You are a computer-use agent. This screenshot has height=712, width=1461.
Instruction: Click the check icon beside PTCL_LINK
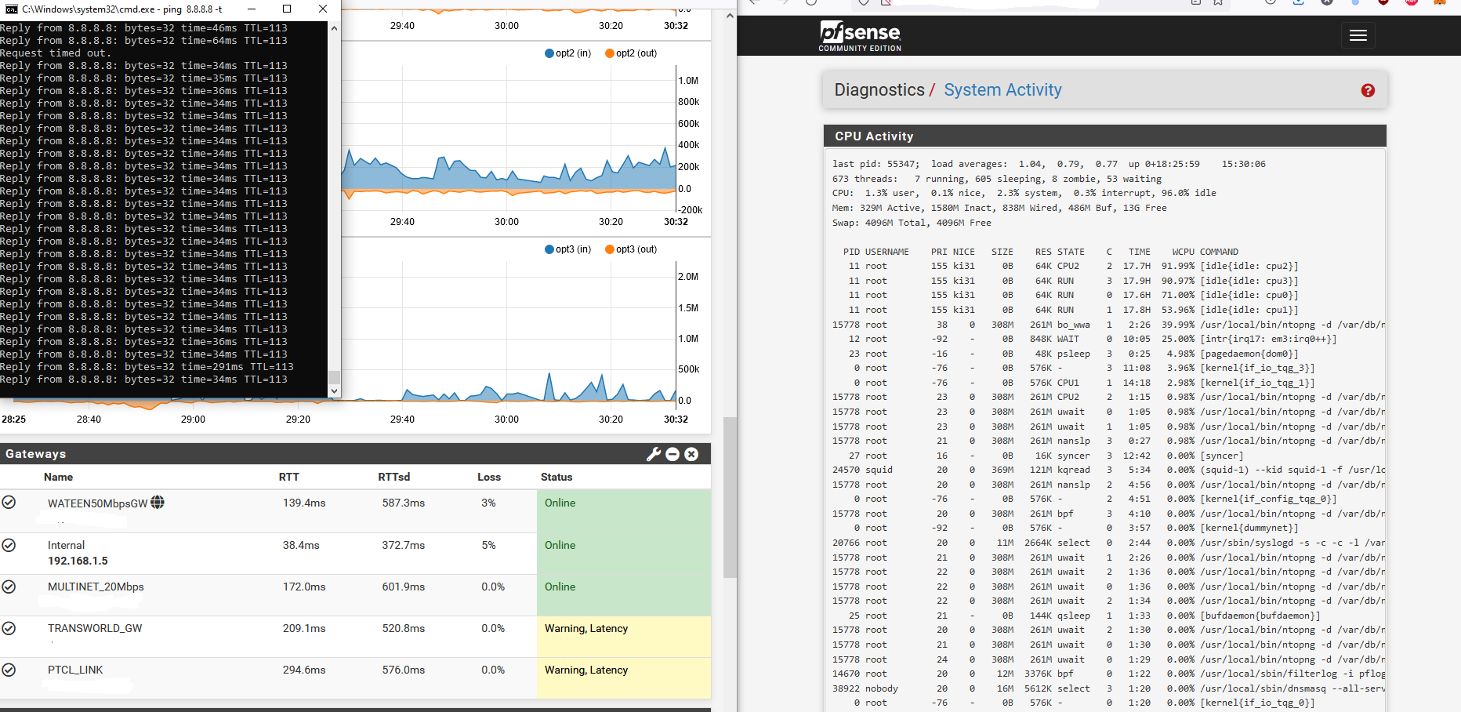[9, 670]
